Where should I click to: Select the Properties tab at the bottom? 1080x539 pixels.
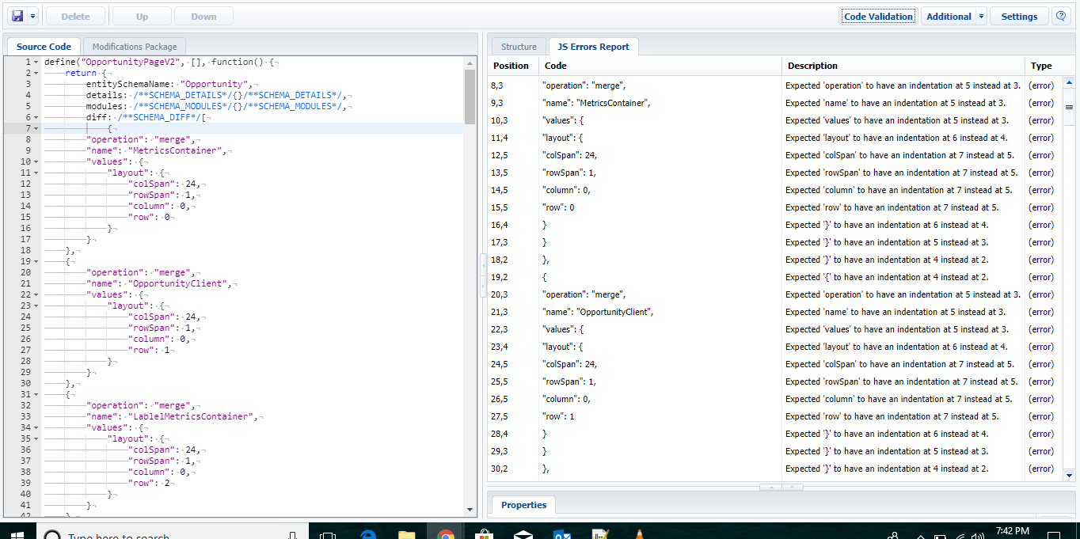click(x=523, y=505)
